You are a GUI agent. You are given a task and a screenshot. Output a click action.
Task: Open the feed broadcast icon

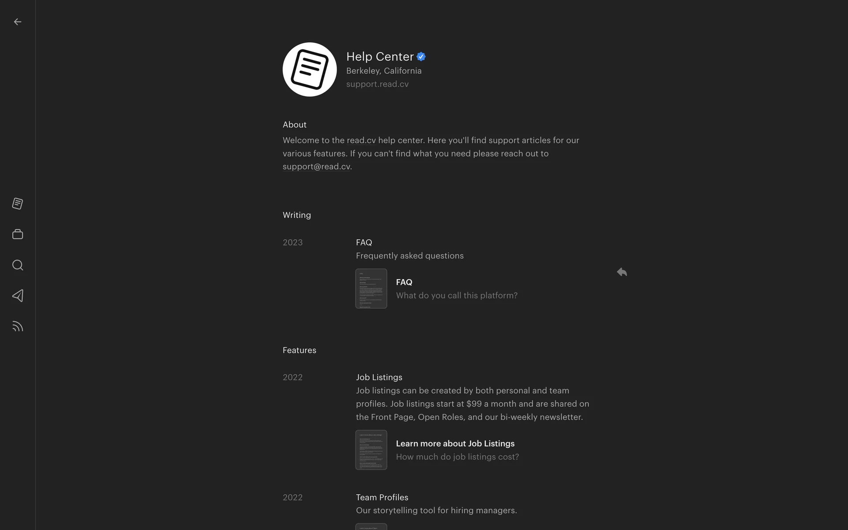[18, 326]
